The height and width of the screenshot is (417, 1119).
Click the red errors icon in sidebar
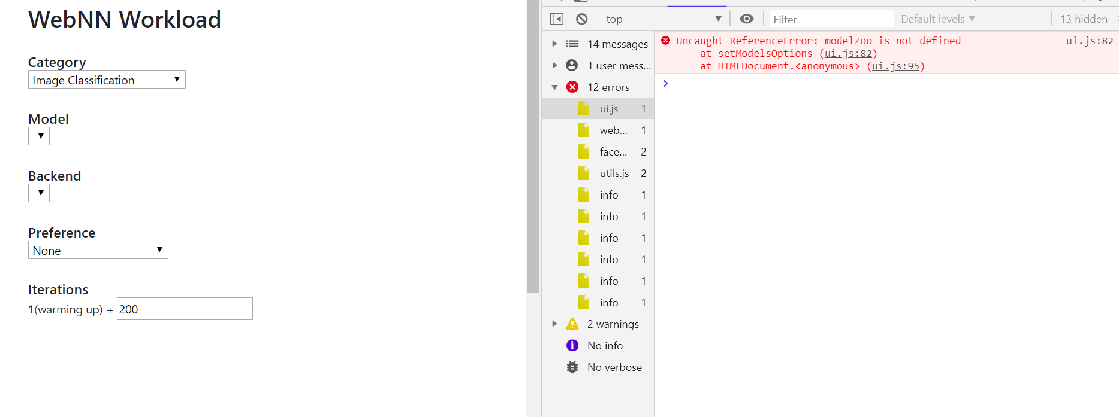(572, 87)
